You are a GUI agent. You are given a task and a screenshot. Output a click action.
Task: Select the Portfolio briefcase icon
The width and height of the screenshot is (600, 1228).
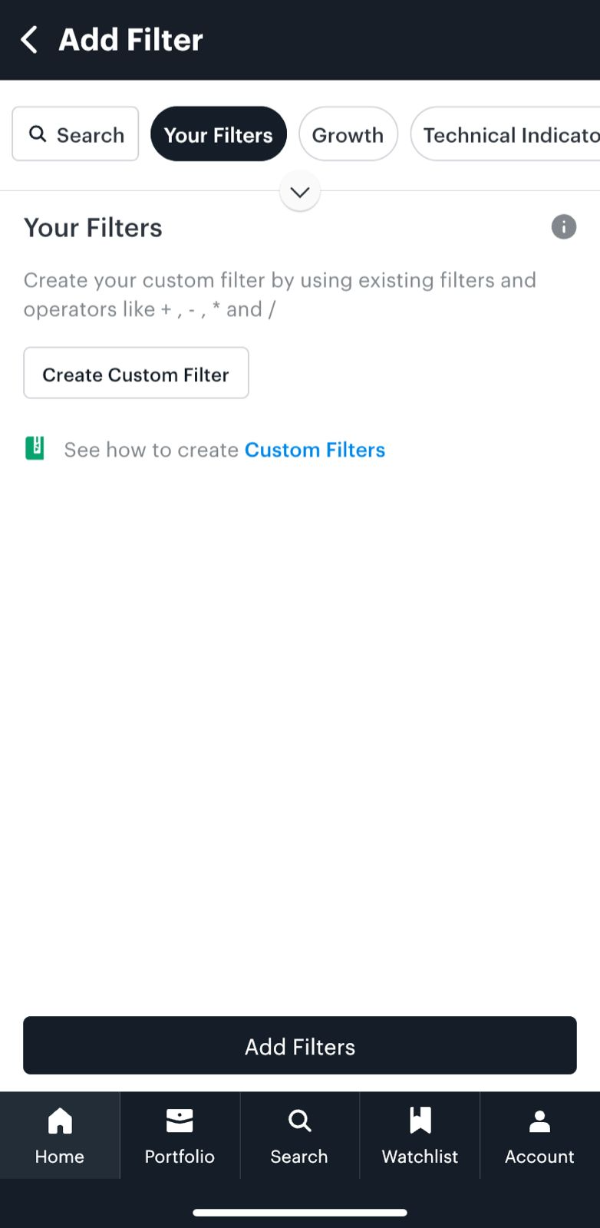pos(180,1120)
